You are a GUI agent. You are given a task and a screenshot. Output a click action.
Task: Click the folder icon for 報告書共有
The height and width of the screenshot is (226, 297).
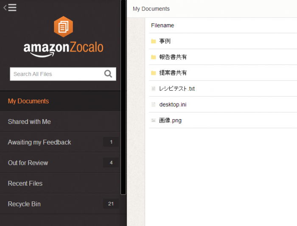(154, 57)
